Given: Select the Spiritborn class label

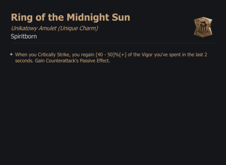Looking at the screenshot, I should pos(24,37).
